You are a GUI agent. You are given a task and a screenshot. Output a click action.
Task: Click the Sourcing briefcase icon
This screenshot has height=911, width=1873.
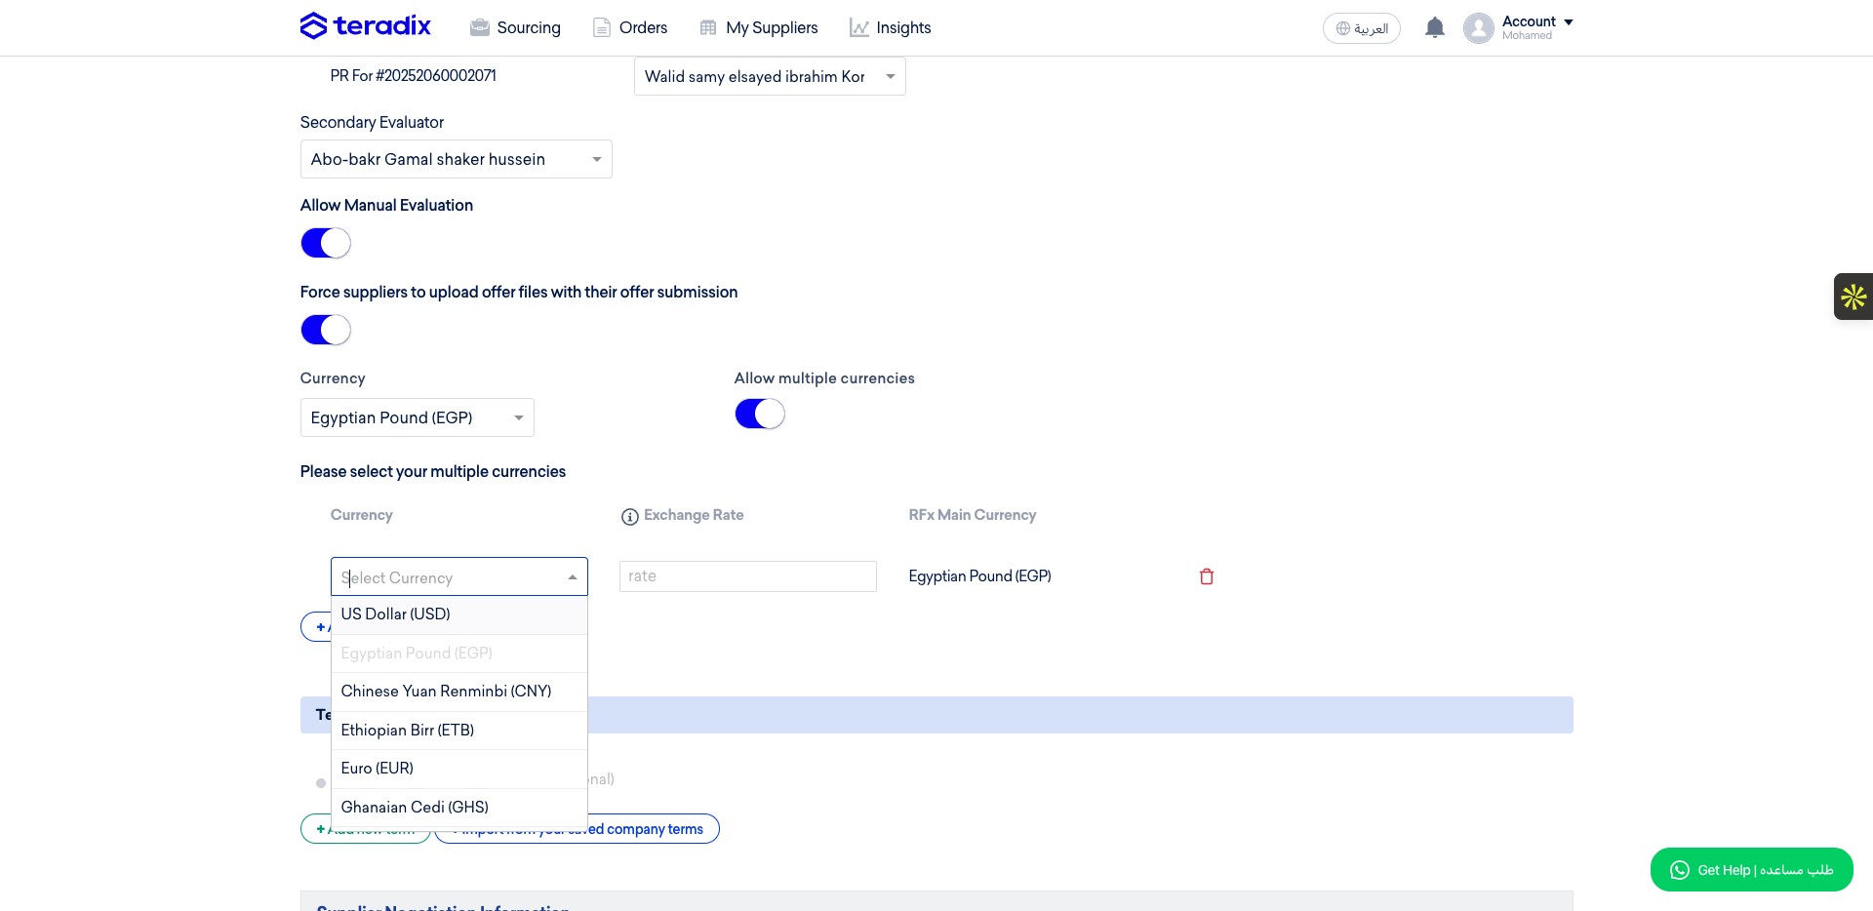point(480,27)
